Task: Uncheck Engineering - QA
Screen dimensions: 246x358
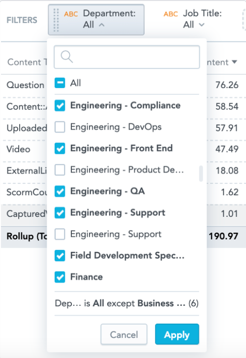Action: pos(60,191)
